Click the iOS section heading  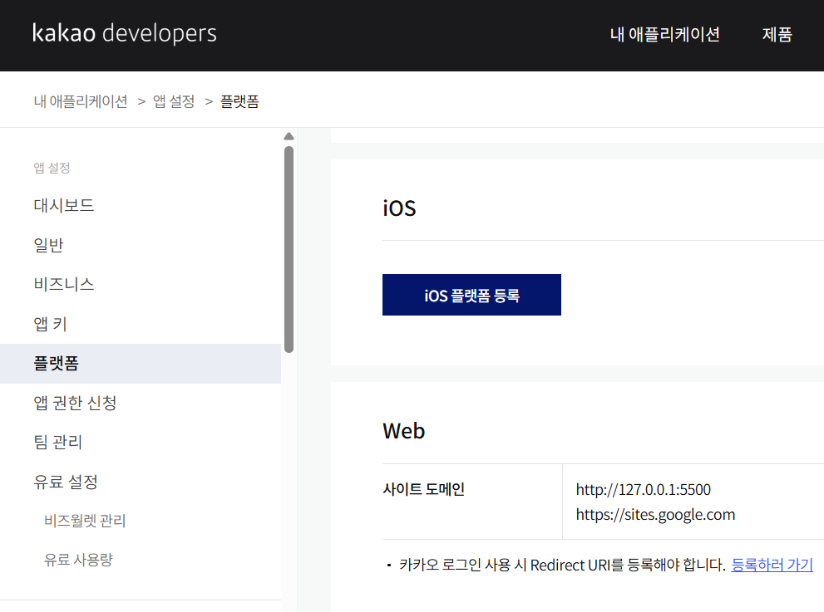tap(399, 208)
